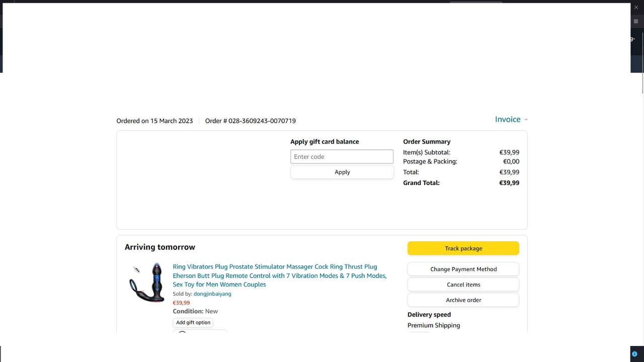Click the X close icon at top right

[636, 8]
